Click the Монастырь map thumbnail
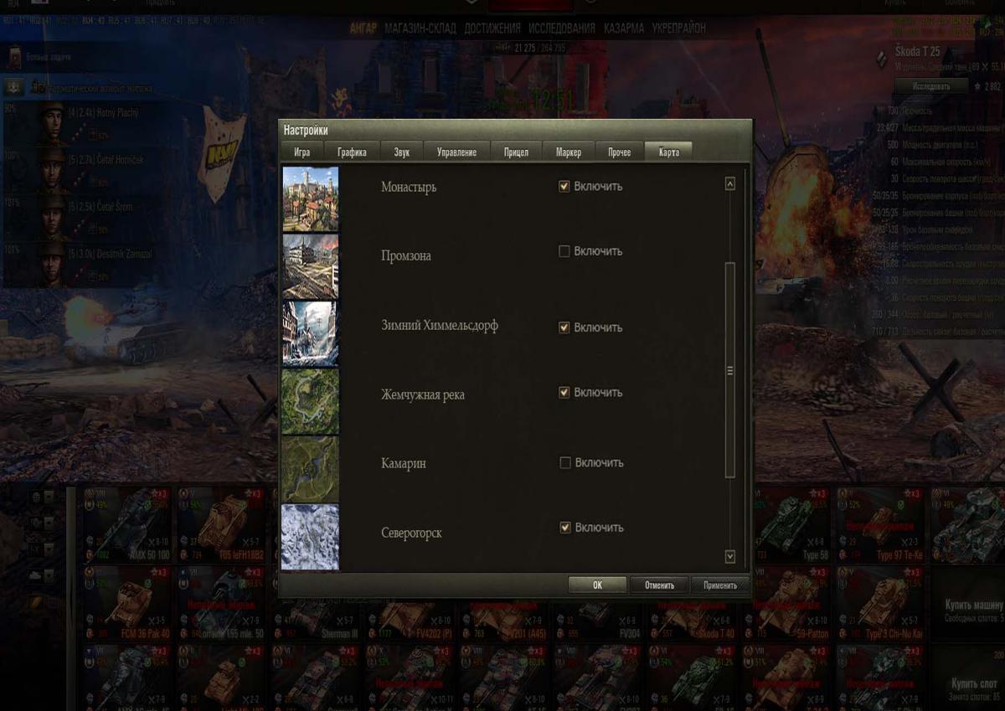 coord(310,198)
